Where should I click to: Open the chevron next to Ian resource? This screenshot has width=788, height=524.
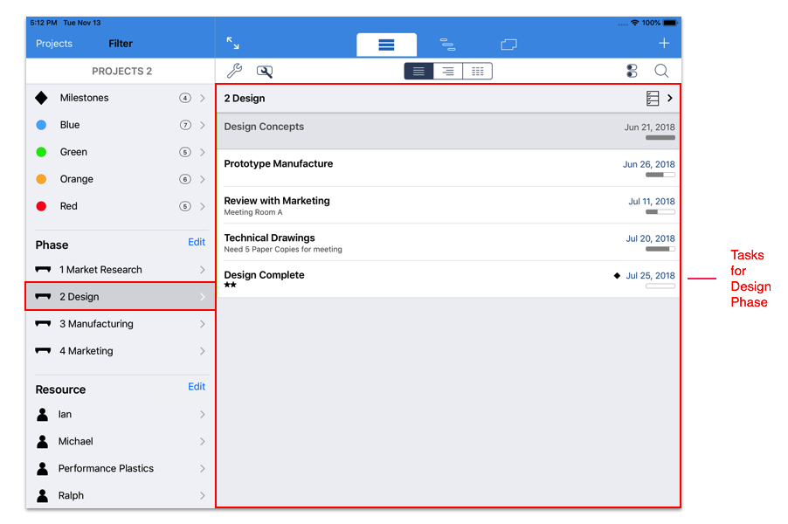pyautogui.click(x=203, y=415)
